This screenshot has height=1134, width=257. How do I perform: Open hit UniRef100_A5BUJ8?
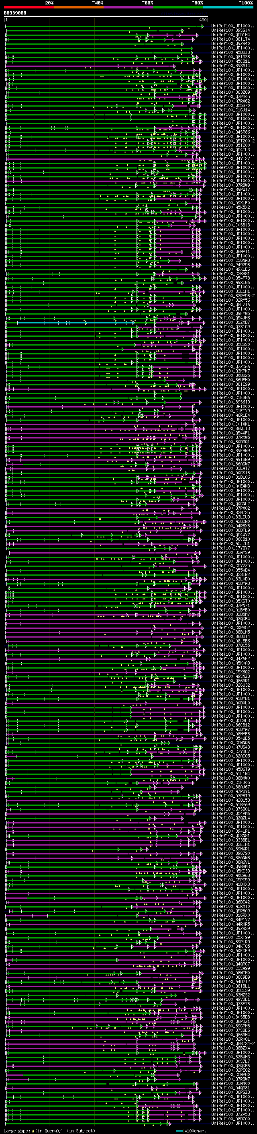(x=230, y=53)
